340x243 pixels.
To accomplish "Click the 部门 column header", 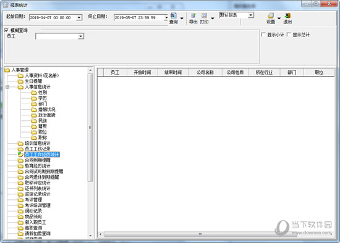I will pyautogui.click(x=292, y=72).
